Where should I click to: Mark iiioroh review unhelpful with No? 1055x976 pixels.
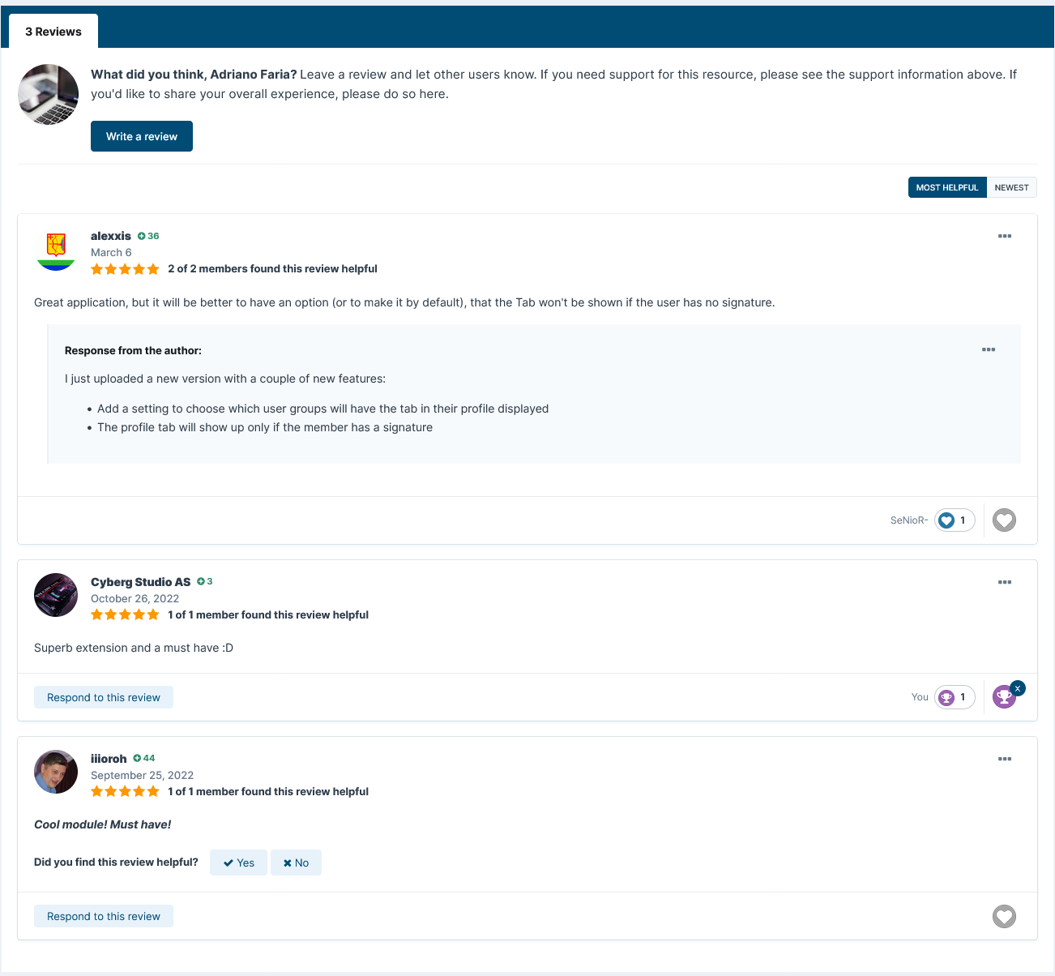click(296, 863)
